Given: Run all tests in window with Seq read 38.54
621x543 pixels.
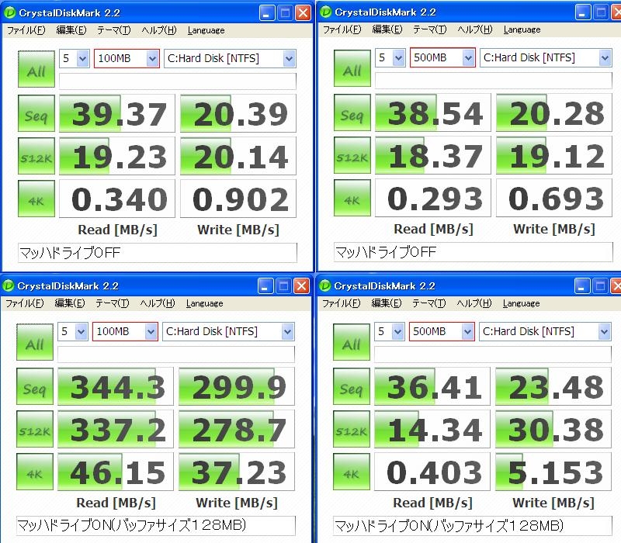Looking at the screenshot, I should tap(352, 68).
